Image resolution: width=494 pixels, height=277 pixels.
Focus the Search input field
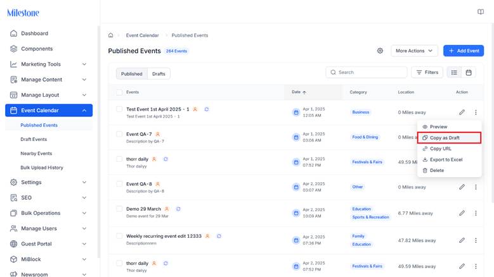click(367, 72)
